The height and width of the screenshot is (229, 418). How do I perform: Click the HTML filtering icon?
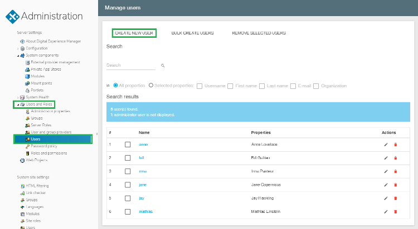[22, 186]
